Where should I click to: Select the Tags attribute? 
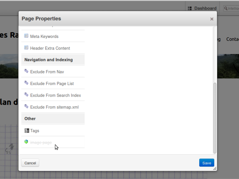(53, 130)
